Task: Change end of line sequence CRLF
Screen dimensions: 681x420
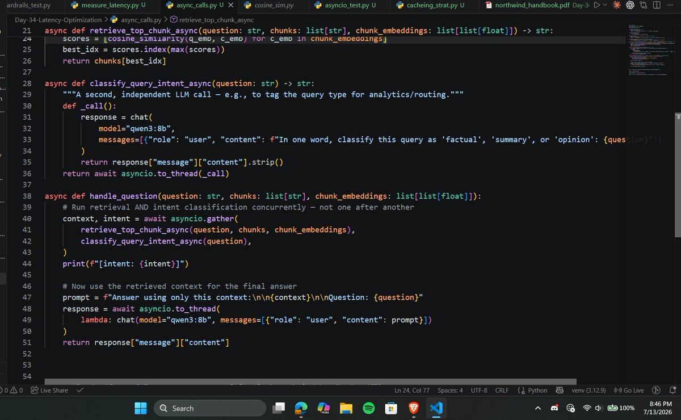Action: coord(502,390)
